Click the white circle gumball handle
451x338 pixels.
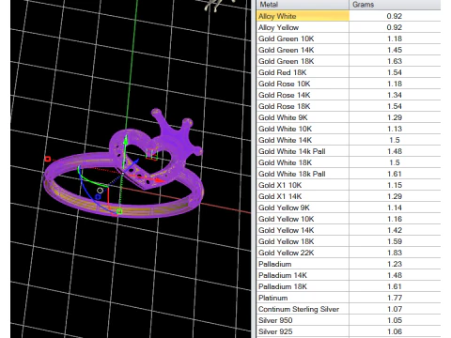(100, 190)
